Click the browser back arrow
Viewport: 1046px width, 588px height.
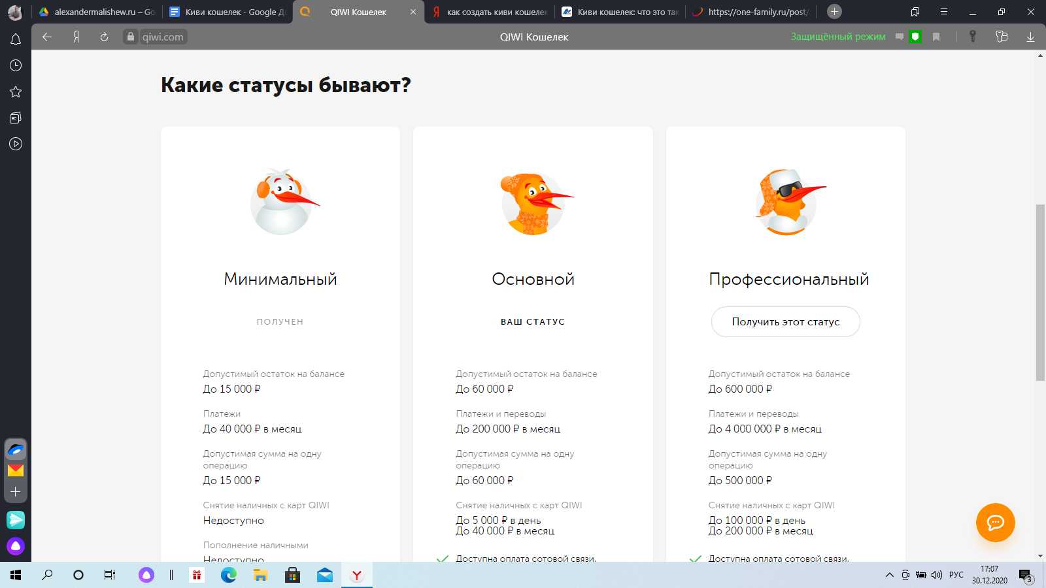(47, 37)
